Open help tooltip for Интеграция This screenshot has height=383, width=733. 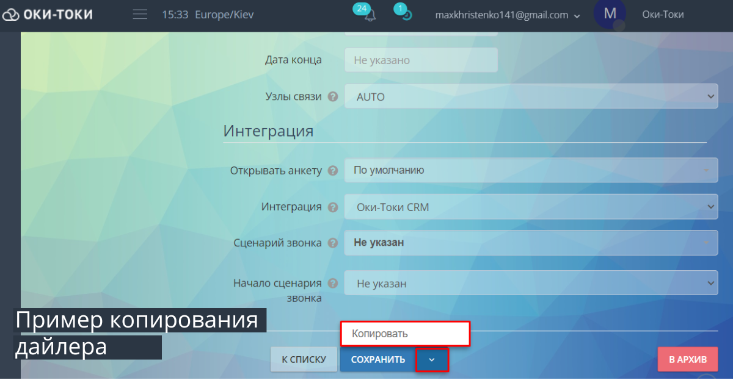(332, 207)
